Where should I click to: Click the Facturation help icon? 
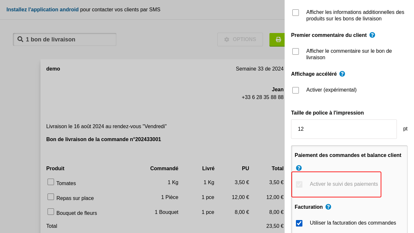[328, 207]
